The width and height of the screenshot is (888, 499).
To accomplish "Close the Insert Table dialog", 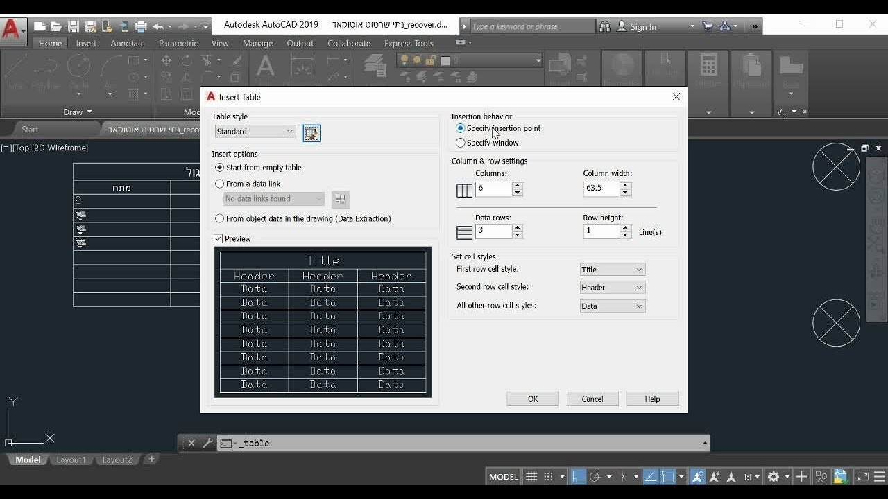I will [676, 96].
